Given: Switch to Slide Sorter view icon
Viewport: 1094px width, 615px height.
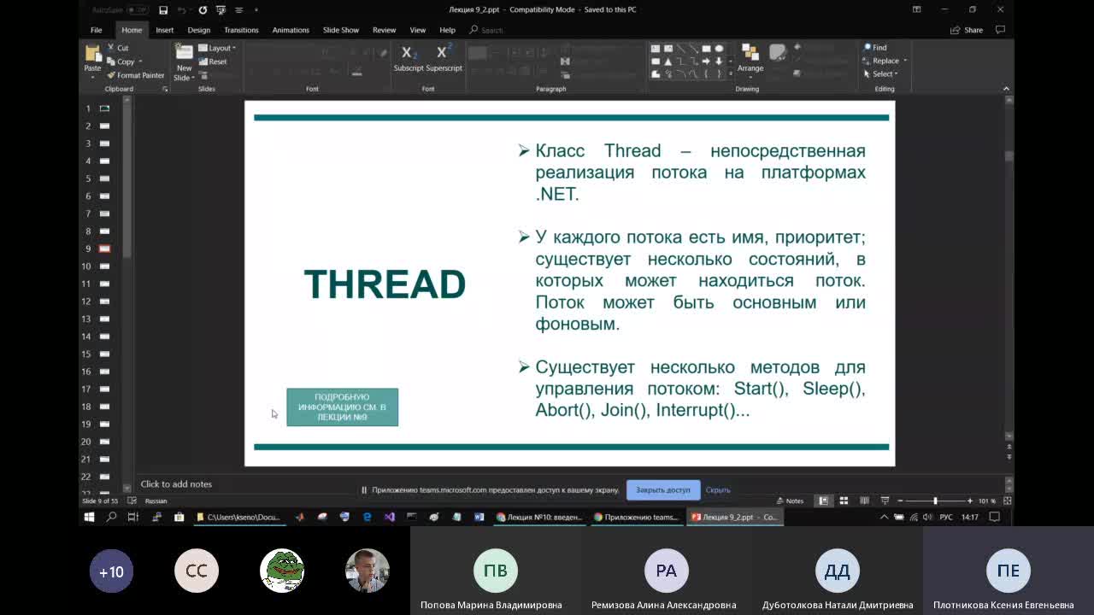Looking at the screenshot, I should 844,501.
